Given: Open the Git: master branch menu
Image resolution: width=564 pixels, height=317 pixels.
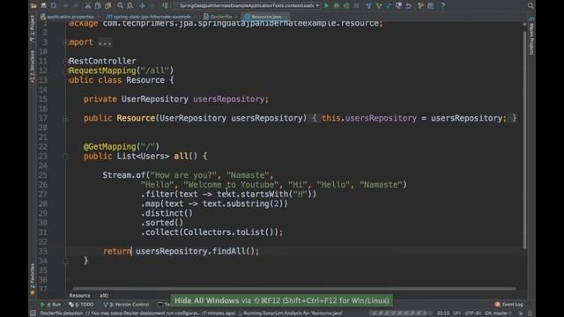Looking at the screenshot, I should (x=498, y=313).
